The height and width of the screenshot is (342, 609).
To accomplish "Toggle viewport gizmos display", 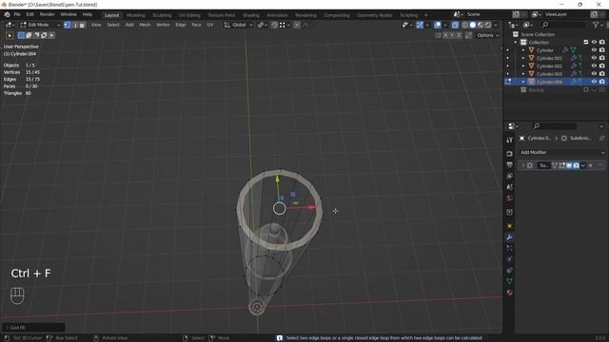I will coord(420,25).
